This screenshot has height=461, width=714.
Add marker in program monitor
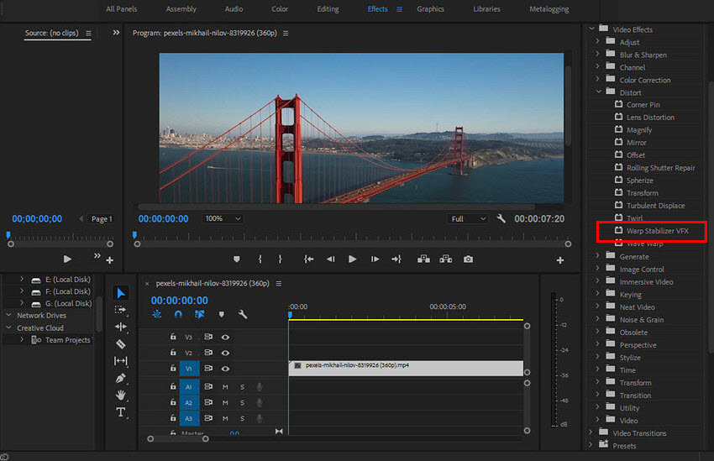[236, 259]
